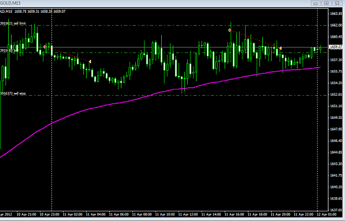Select the OHLC text 1658.75 1659.31 1658.35 1659.07
The height and width of the screenshot is (221, 345).
coord(40,12)
